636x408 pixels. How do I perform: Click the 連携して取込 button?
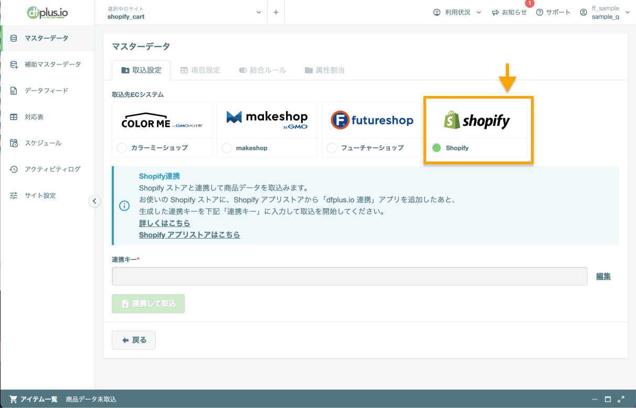click(149, 304)
